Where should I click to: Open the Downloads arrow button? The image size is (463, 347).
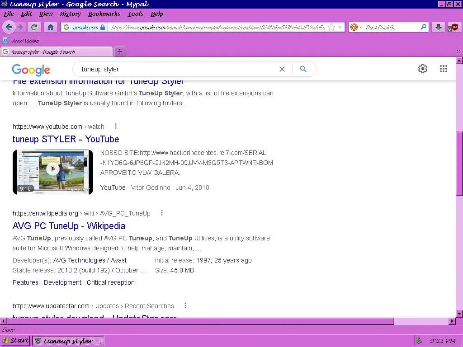439,27
